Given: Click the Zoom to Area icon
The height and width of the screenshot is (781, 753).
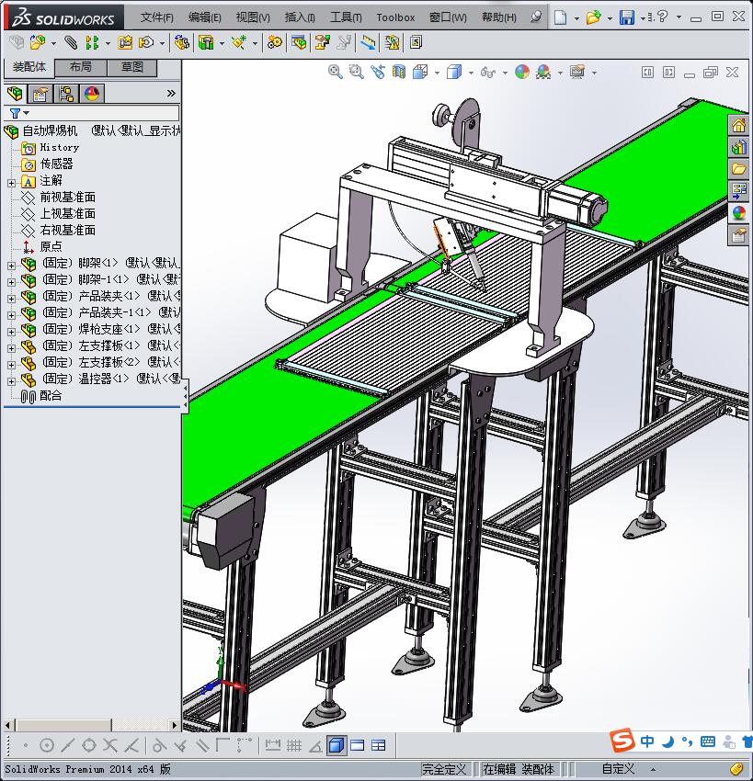Looking at the screenshot, I should pyautogui.click(x=357, y=72).
